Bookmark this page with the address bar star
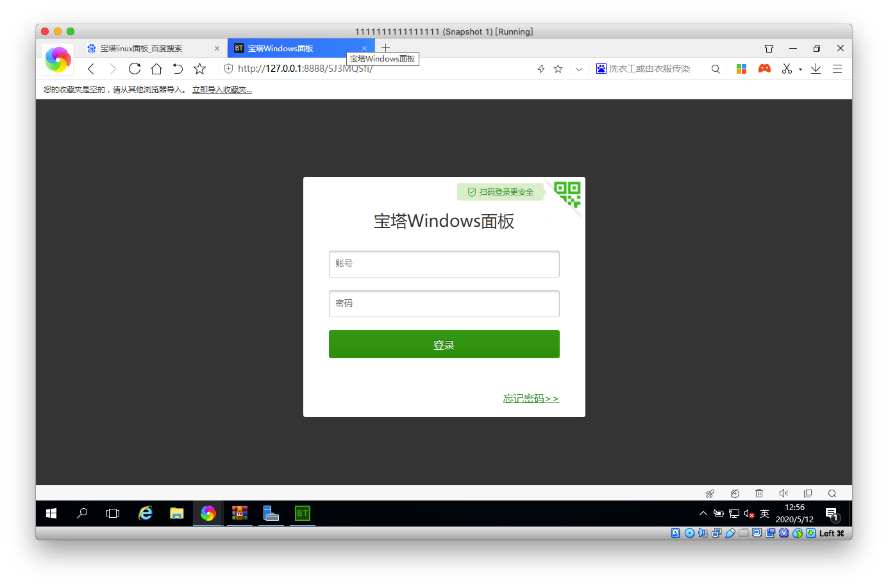The image size is (888, 587). (x=558, y=69)
